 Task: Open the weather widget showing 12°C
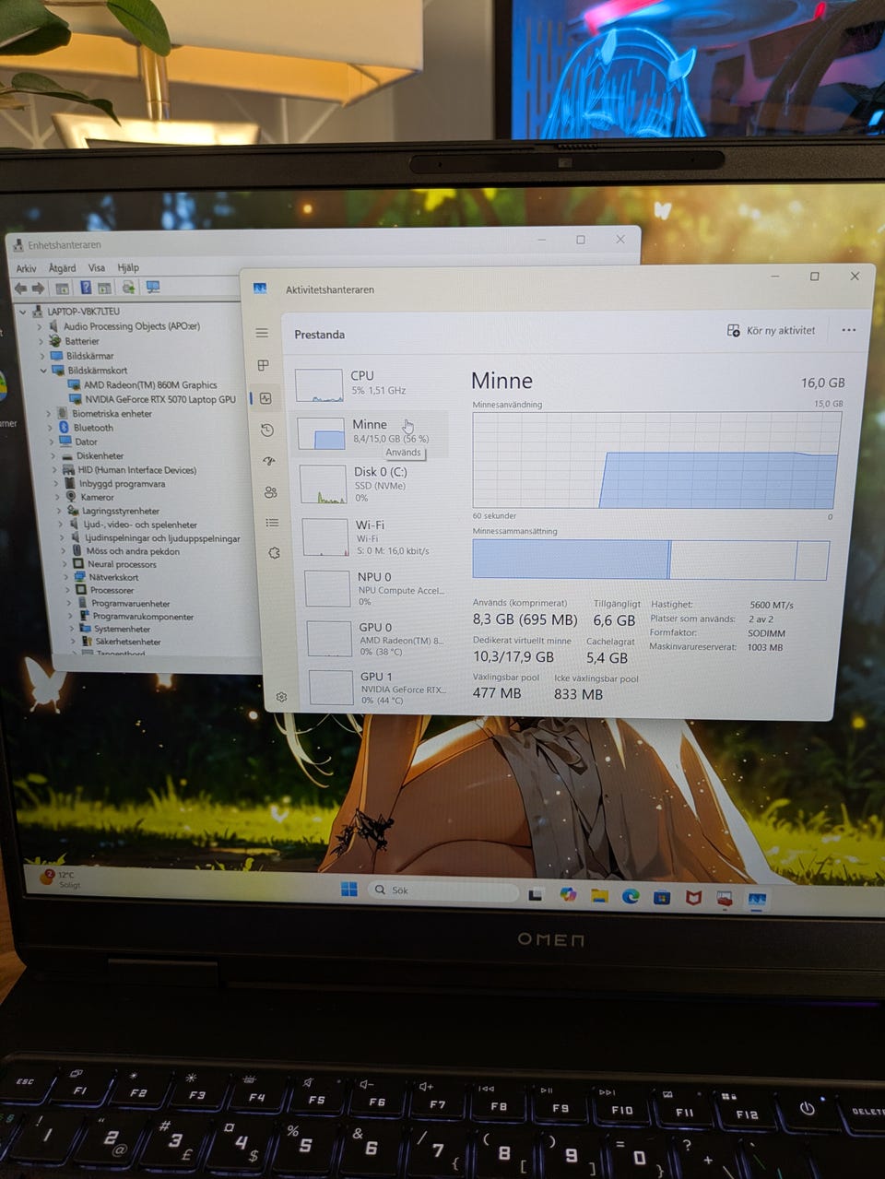[x=60, y=878]
